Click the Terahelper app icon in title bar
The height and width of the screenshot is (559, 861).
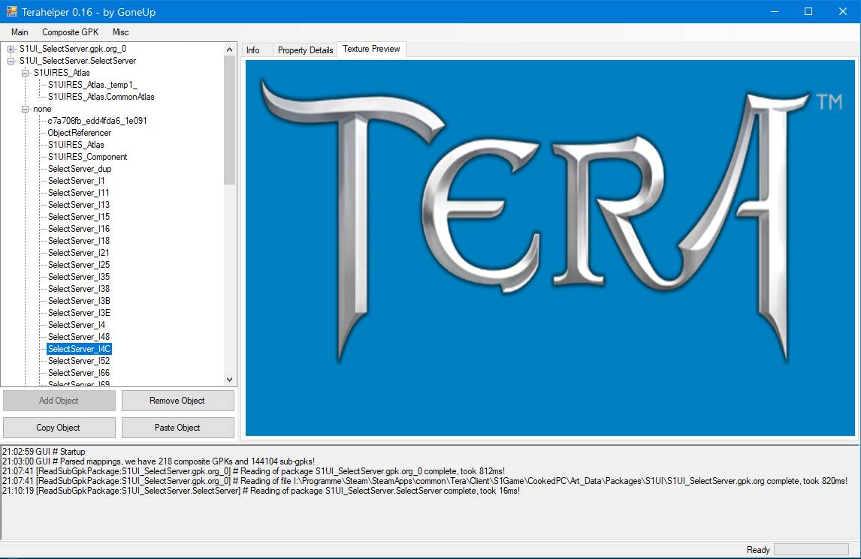click(x=11, y=11)
